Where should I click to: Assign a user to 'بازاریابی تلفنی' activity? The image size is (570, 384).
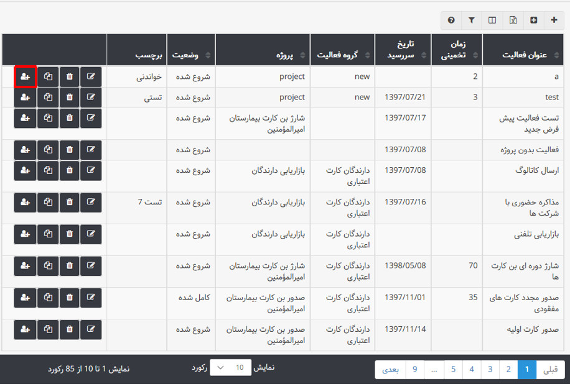click(x=25, y=234)
